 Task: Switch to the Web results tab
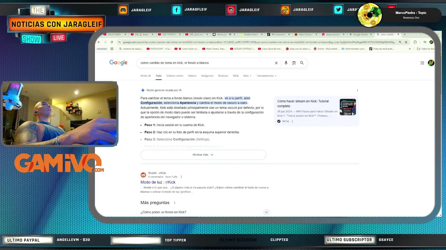pos(236,76)
